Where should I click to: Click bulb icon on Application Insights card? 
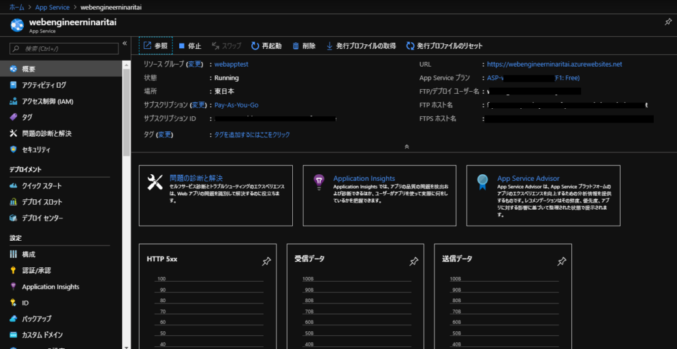point(319,183)
